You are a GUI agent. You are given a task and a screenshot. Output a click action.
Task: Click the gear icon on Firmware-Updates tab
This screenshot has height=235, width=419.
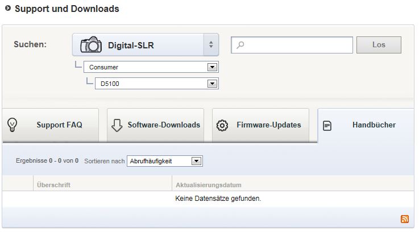pos(222,125)
